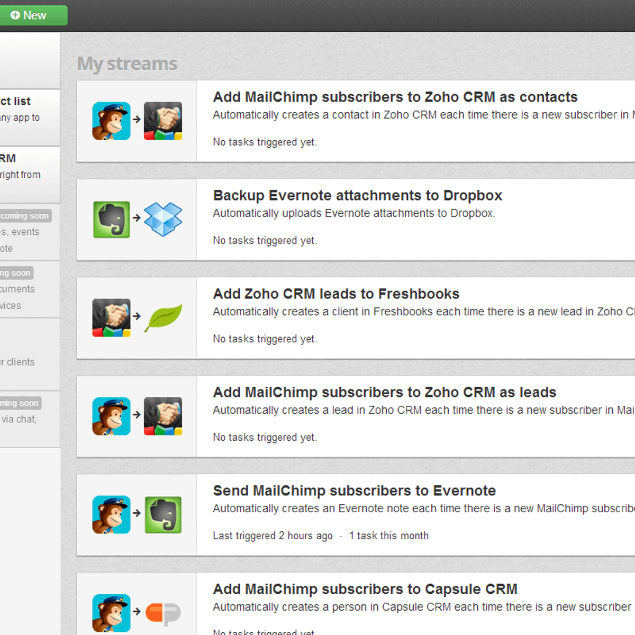This screenshot has height=635, width=635.
Task: Open the Add MailChimp subscribers to Zoho CRM as leads stream
Action: tap(384, 392)
